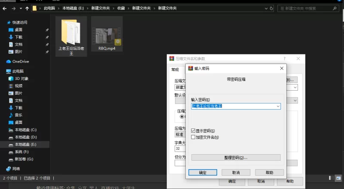
Task: Expand the 输入密码 combo box dropdown arrow
Action: [x=278, y=106]
